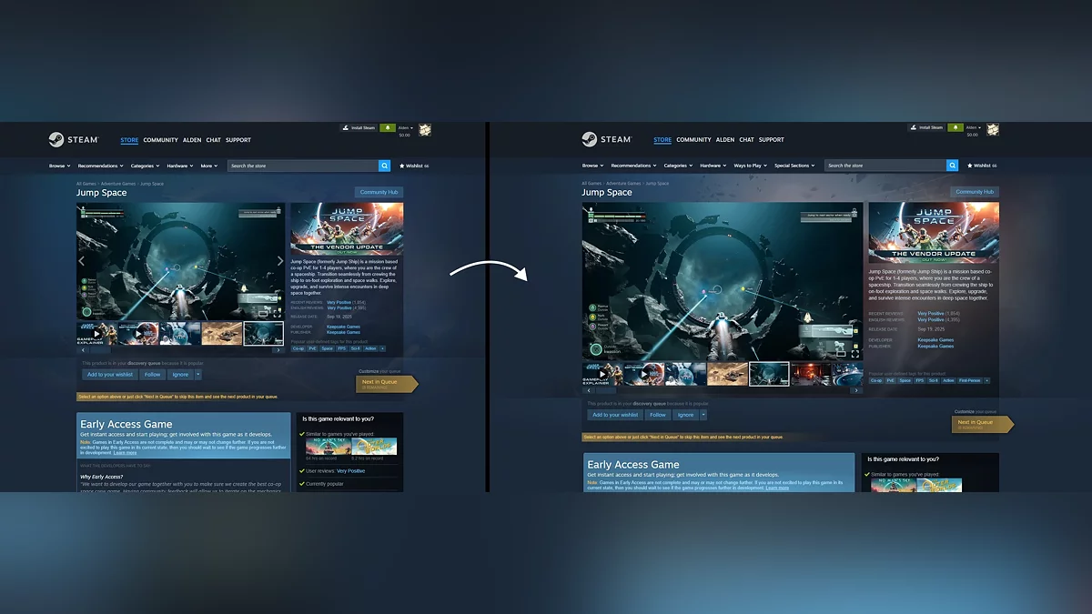Expand the Special Sections menu
The image size is (1092, 614).
click(x=794, y=166)
